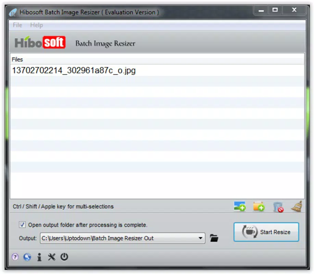Remove selected files with trash icon
The width and height of the screenshot is (314, 274).
point(278,207)
